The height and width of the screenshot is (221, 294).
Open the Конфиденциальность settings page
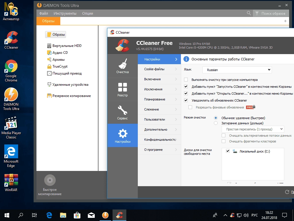[x=159, y=140]
